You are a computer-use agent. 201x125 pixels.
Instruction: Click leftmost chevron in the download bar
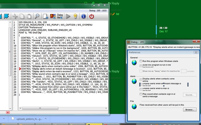(4, 119)
